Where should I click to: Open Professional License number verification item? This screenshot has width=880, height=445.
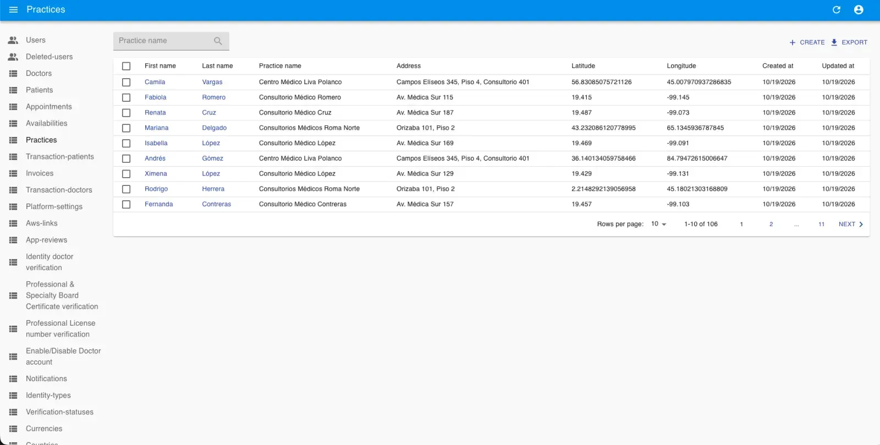click(x=61, y=329)
